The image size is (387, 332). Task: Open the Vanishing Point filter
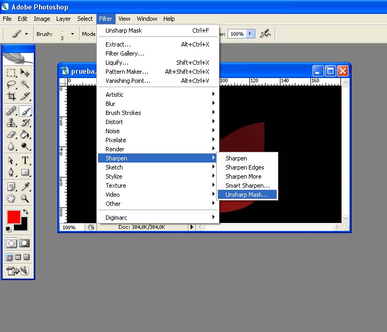click(157, 81)
